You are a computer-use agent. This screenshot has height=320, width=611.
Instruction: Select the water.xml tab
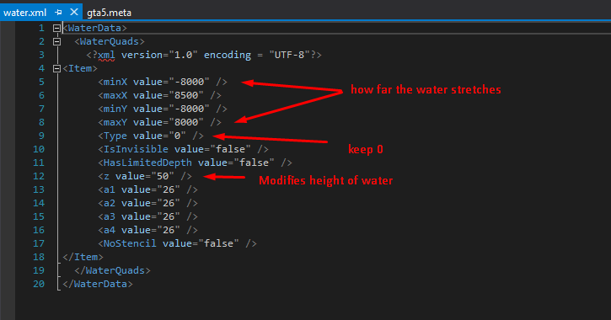click(x=25, y=13)
